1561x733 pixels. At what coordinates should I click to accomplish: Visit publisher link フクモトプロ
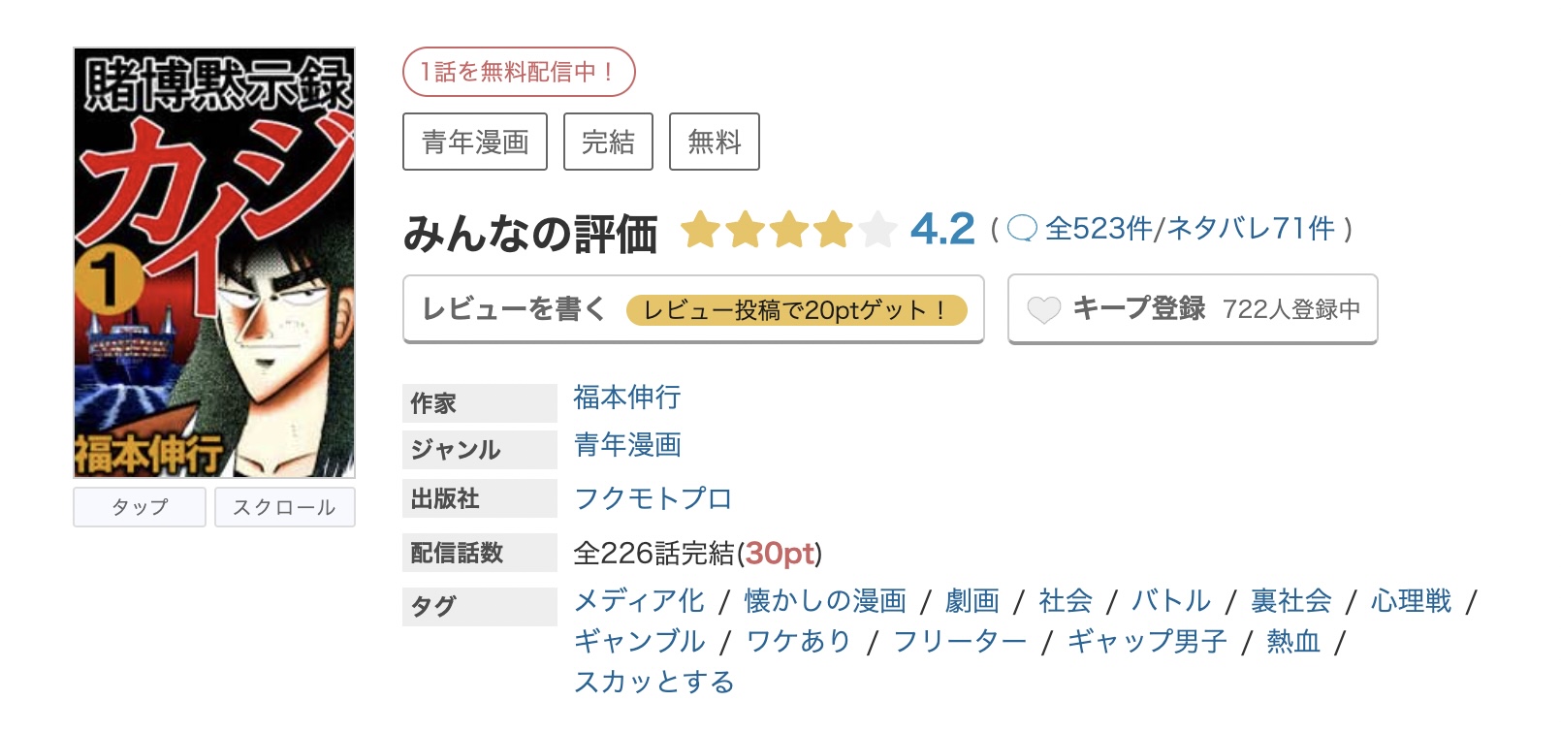[653, 498]
